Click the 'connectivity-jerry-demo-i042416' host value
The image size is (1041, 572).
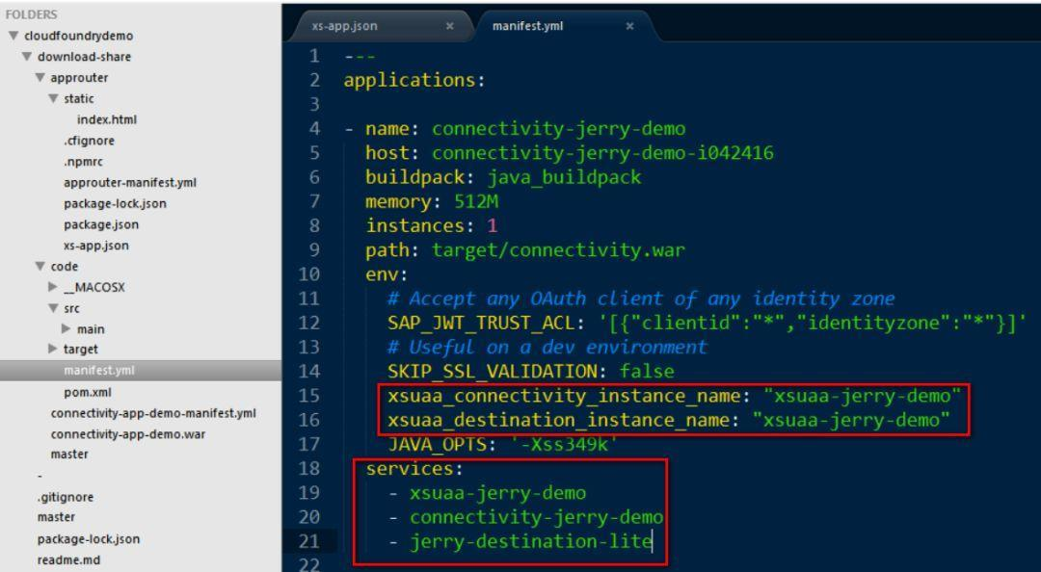[602, 153]
